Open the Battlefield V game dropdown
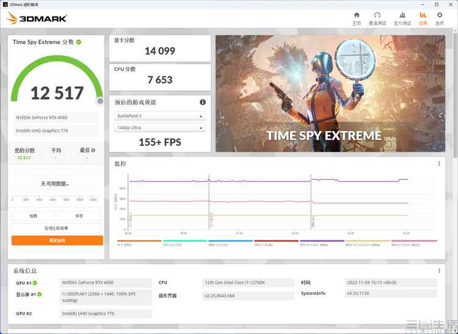 coord(160,116)
